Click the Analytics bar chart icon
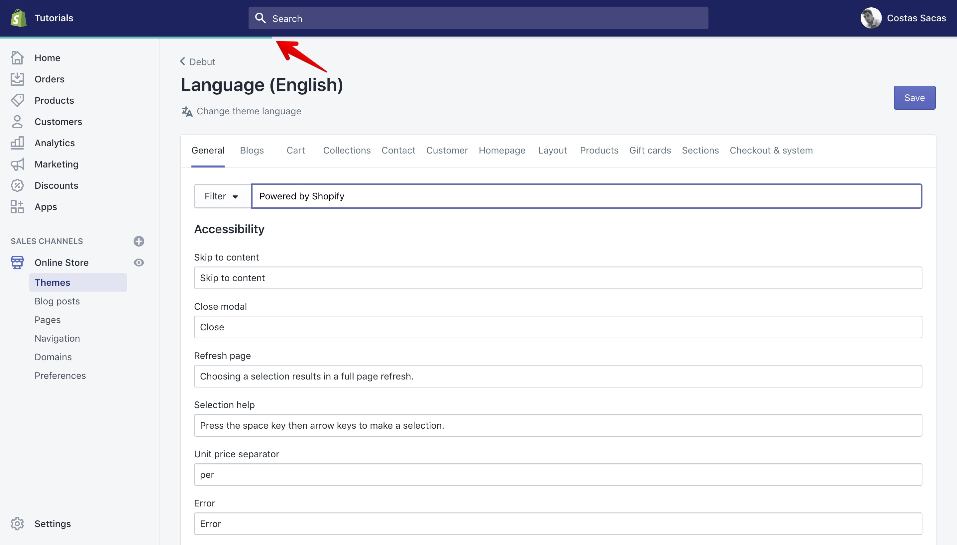This screenshot has width=957, height=545. coord(17,143)
